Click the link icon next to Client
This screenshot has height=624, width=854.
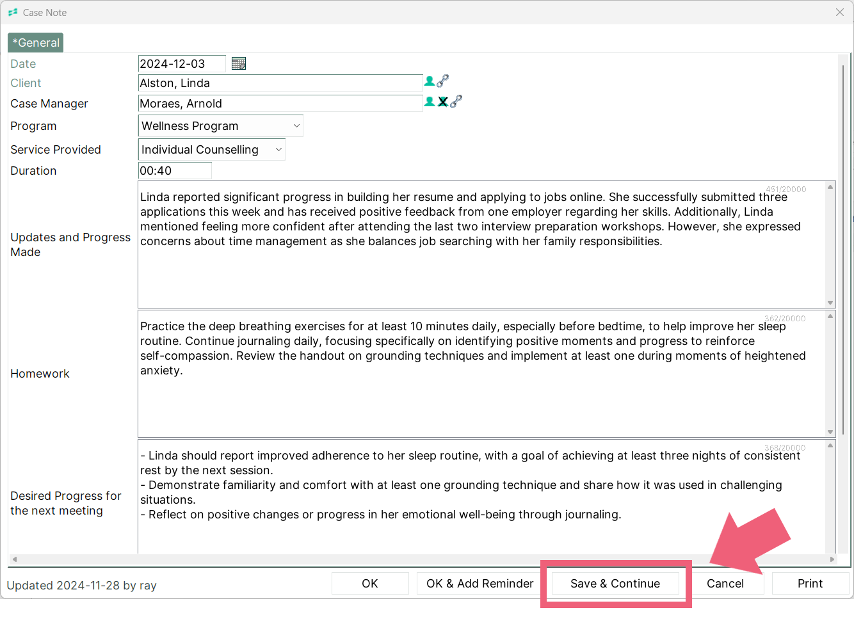pyautogui.click(x=442, y=81)
